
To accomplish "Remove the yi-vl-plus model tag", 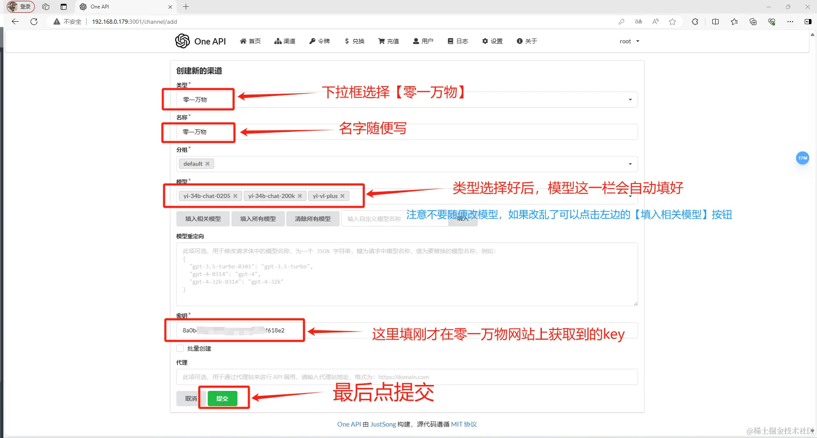I will [x=343, y=196].
